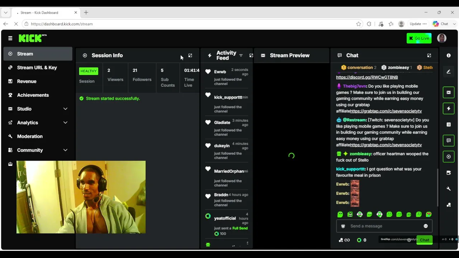This screenshot has width=459, height=258.
Task: Insert the first green blob emote
Action: click(x=340, y=214)
